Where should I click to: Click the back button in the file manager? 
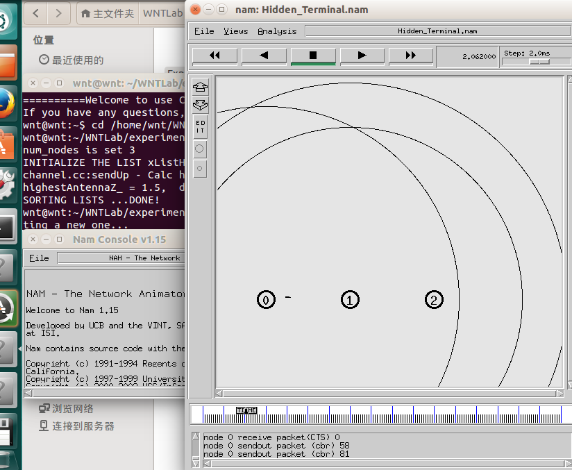pos(36,13)
